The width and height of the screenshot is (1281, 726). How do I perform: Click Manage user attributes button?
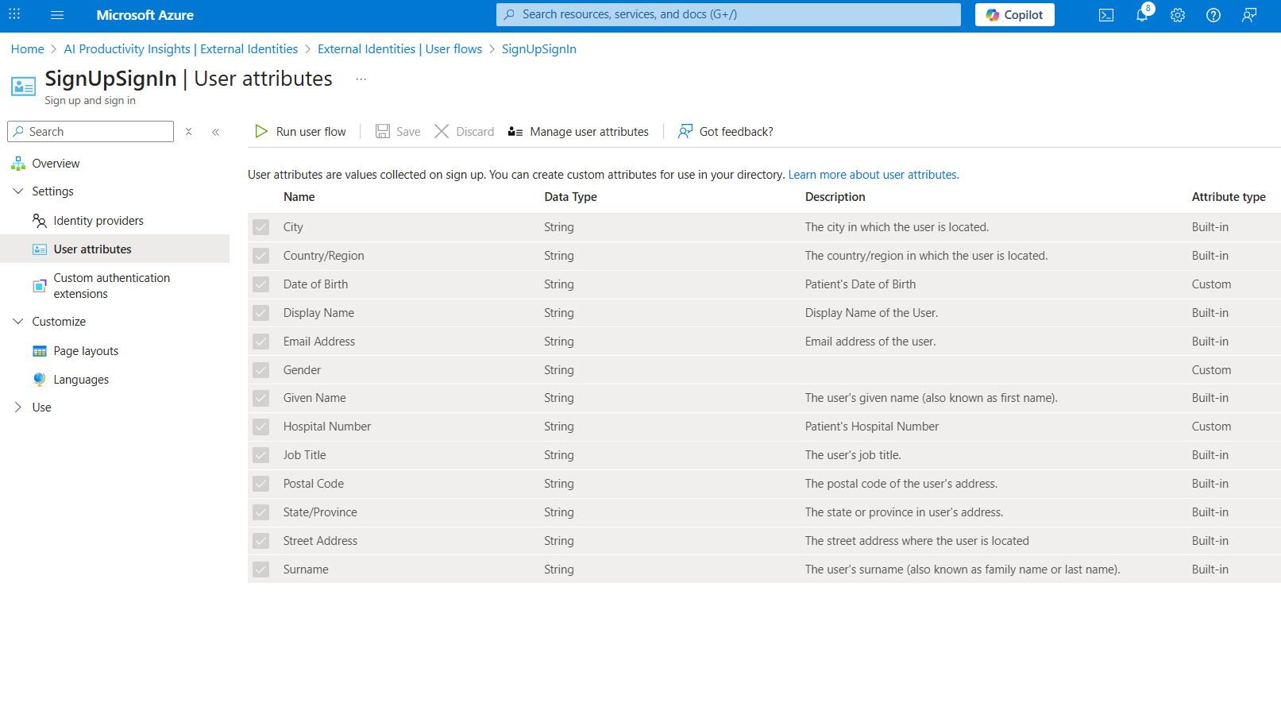click(579, 132)
